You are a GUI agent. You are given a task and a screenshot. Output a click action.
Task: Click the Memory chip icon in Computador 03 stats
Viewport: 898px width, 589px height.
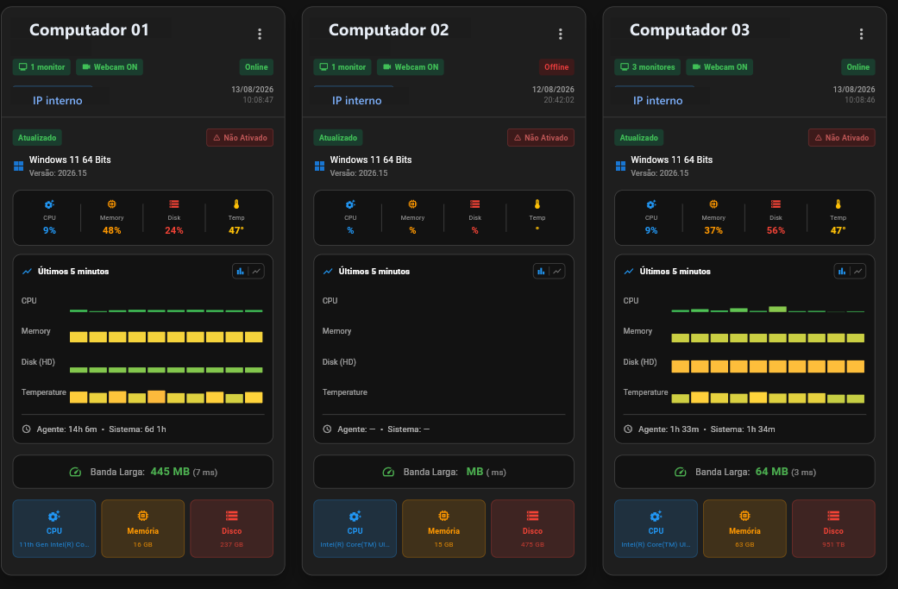coord(713,204)
